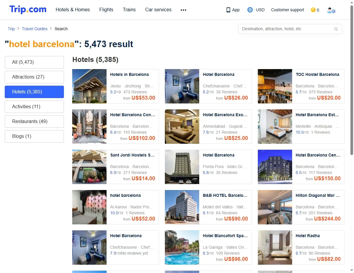The image size is (354, 273).
Task: Select the Blogs (1) filter
Action: click(34, 136)
